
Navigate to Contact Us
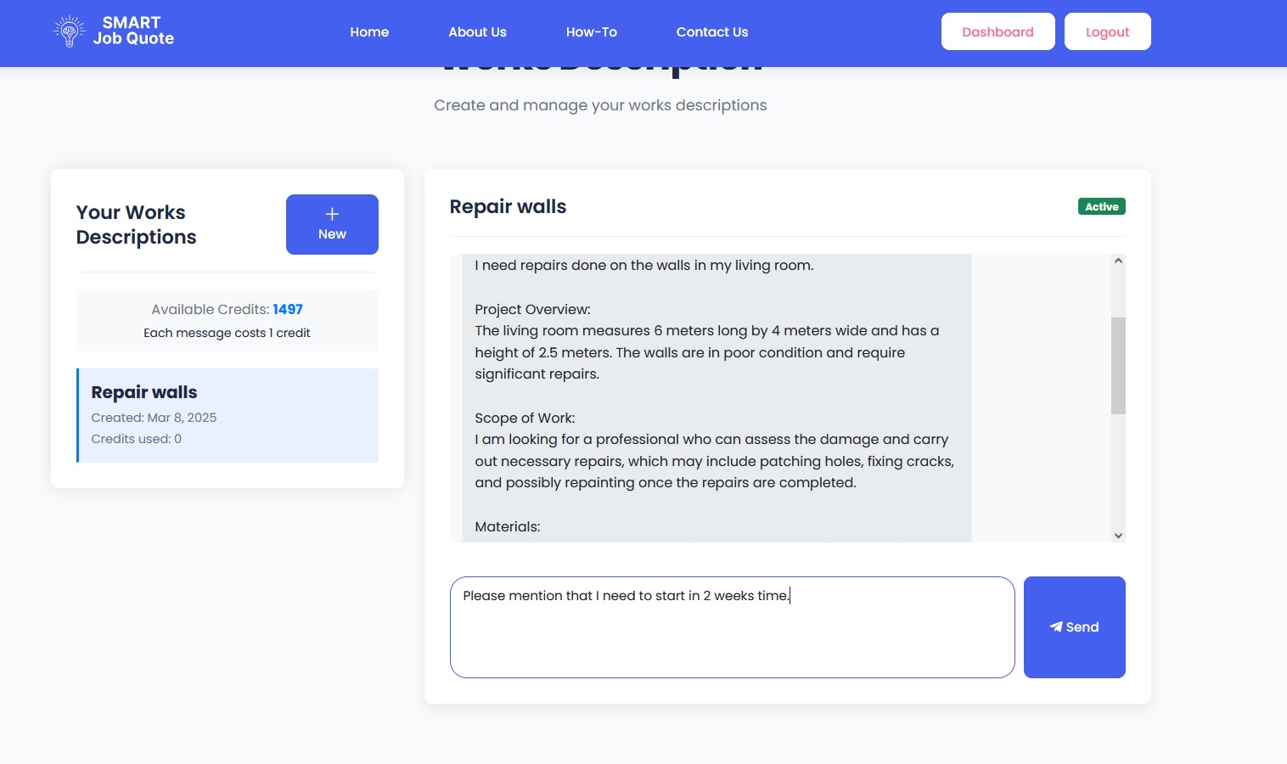(712, 32)
